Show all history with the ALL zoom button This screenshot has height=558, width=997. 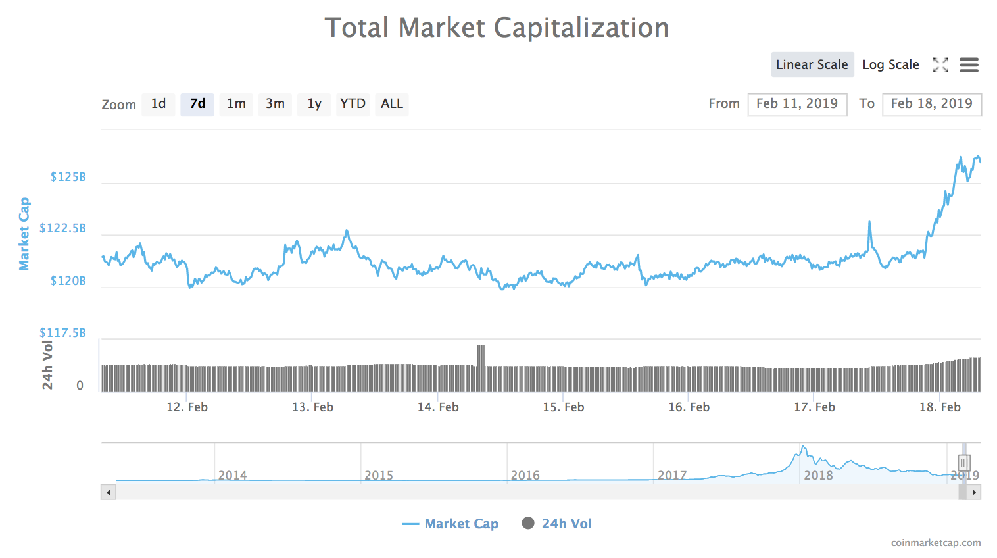click(x=391, y=104)
